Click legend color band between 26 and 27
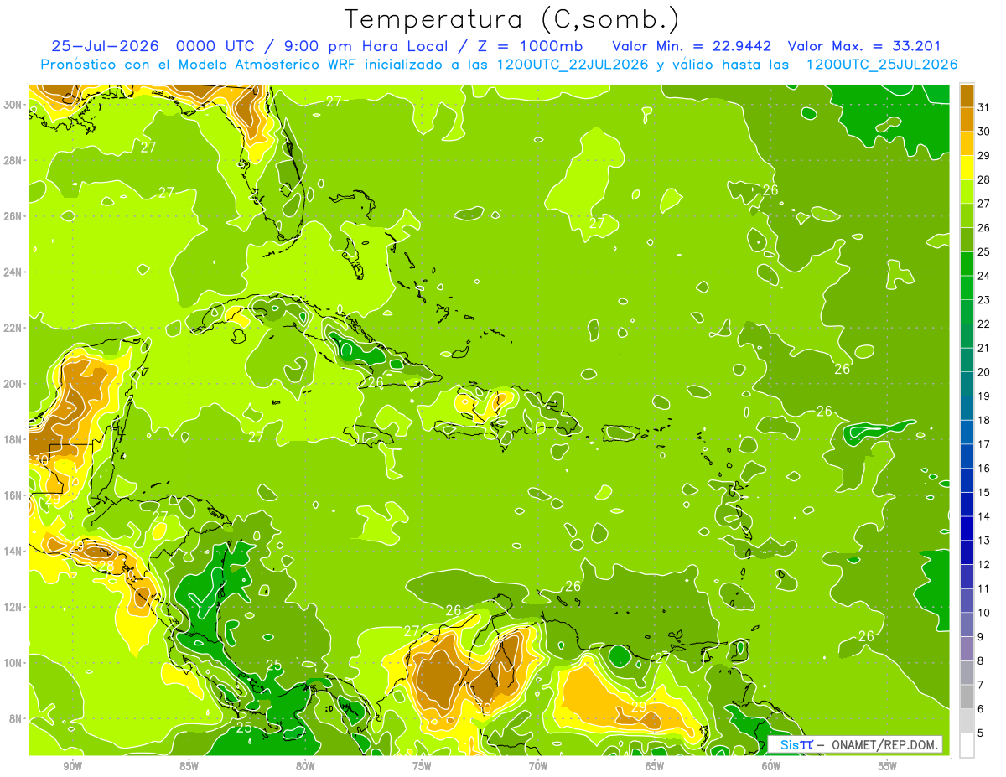This screenshot has height=777, width=1006. 967,215
